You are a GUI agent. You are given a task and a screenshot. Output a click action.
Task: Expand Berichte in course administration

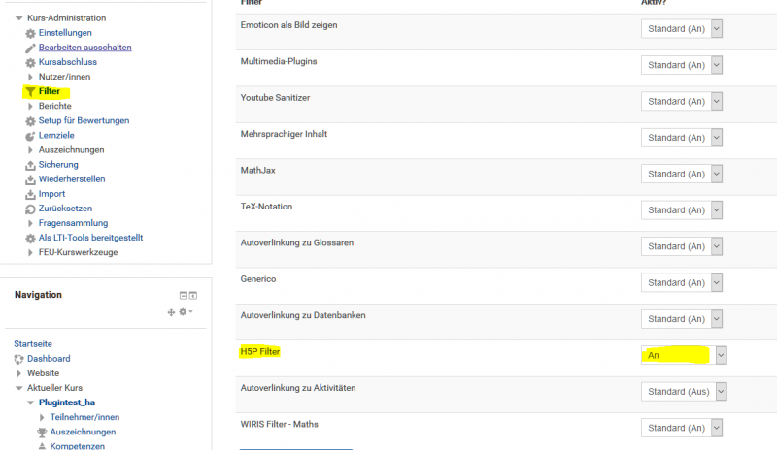click(30, 106)
